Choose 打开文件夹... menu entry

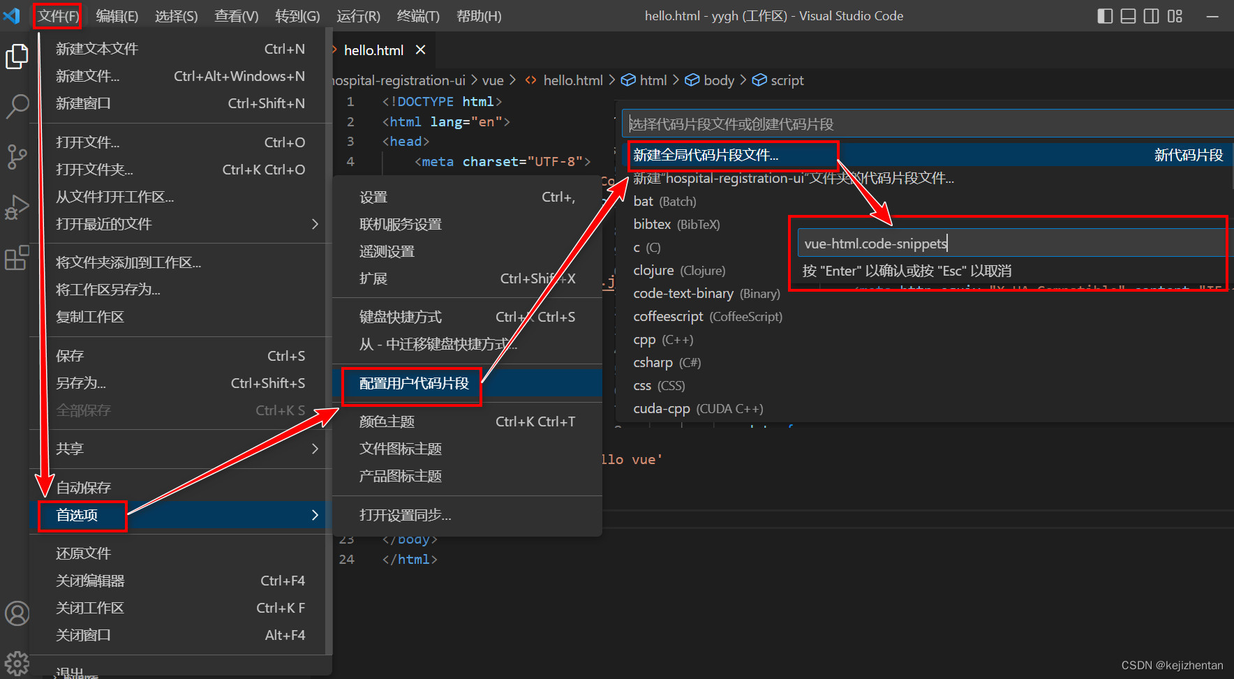click(180, 170)
